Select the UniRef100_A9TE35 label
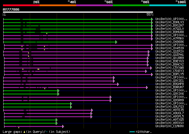Viewport: 189px width, 134px height. pos(170,110)
